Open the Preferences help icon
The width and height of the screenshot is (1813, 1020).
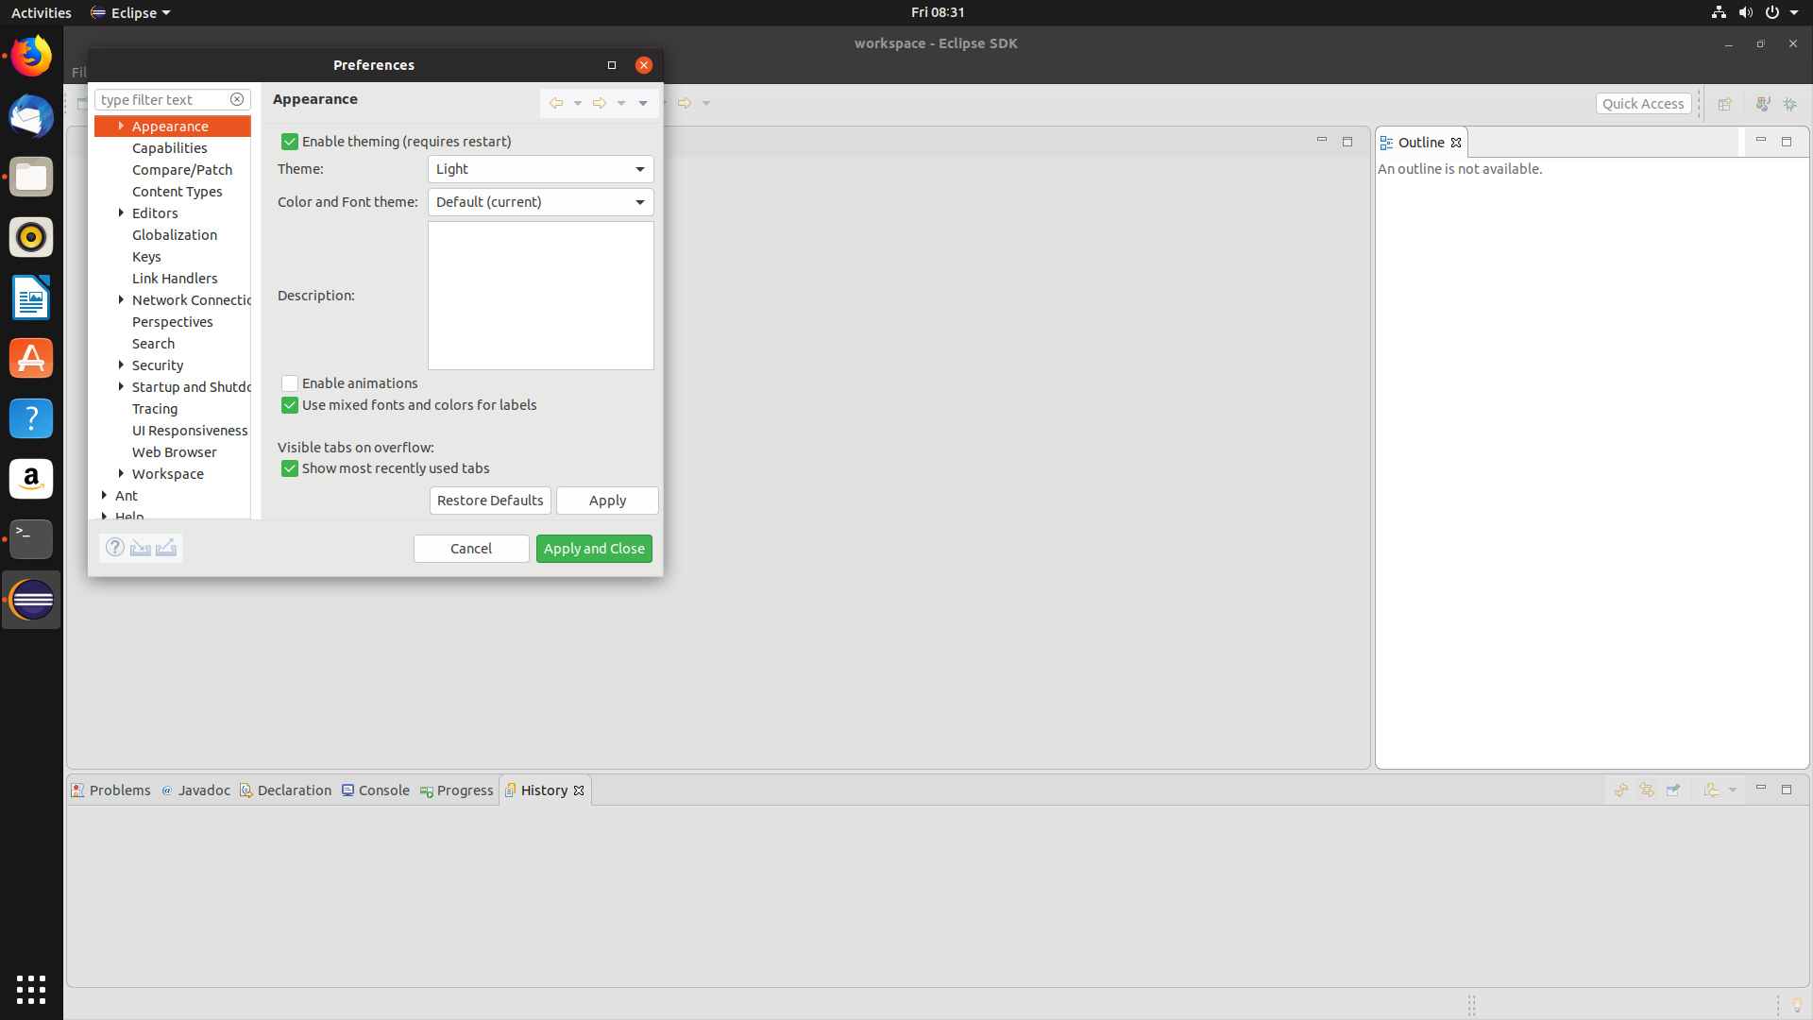click(x=115, y=548)
